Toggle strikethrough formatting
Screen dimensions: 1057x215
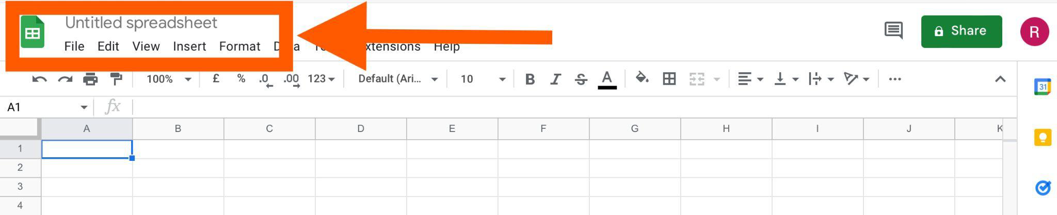(x=581, y=79)
